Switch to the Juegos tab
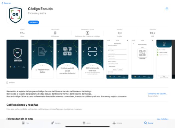 56,123
